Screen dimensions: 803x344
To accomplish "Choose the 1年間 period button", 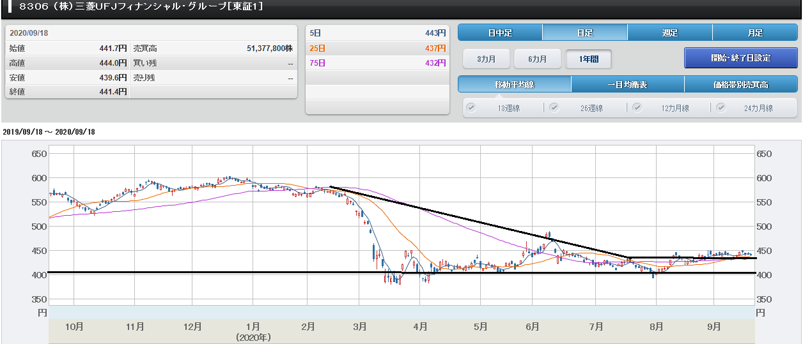I will click(x=589, y=59).
